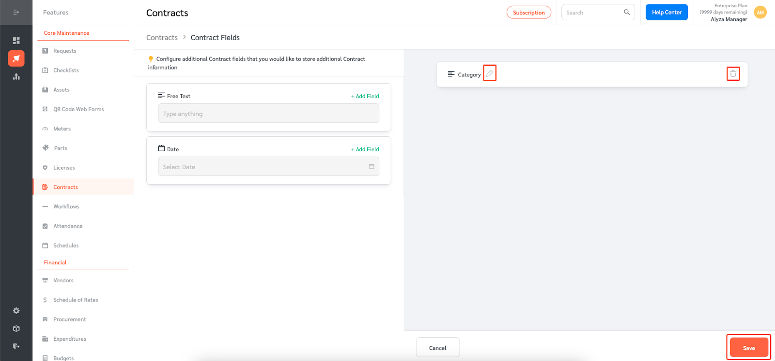Image resolution: width=775 pixels, height=361 pixels.
Task: Select Meters in the sidebar
Action: click(62, 129)
